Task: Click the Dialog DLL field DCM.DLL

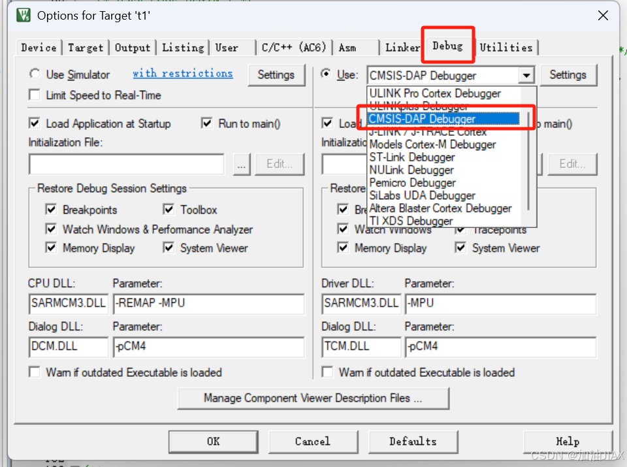Action: 69,347
